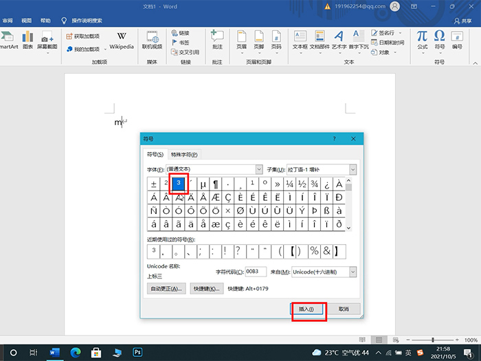This screenshot has width=481, height=361.
Task: Click the symbol grid scroll down arrow
Action: pyautogui.click(x=348, y=228)
